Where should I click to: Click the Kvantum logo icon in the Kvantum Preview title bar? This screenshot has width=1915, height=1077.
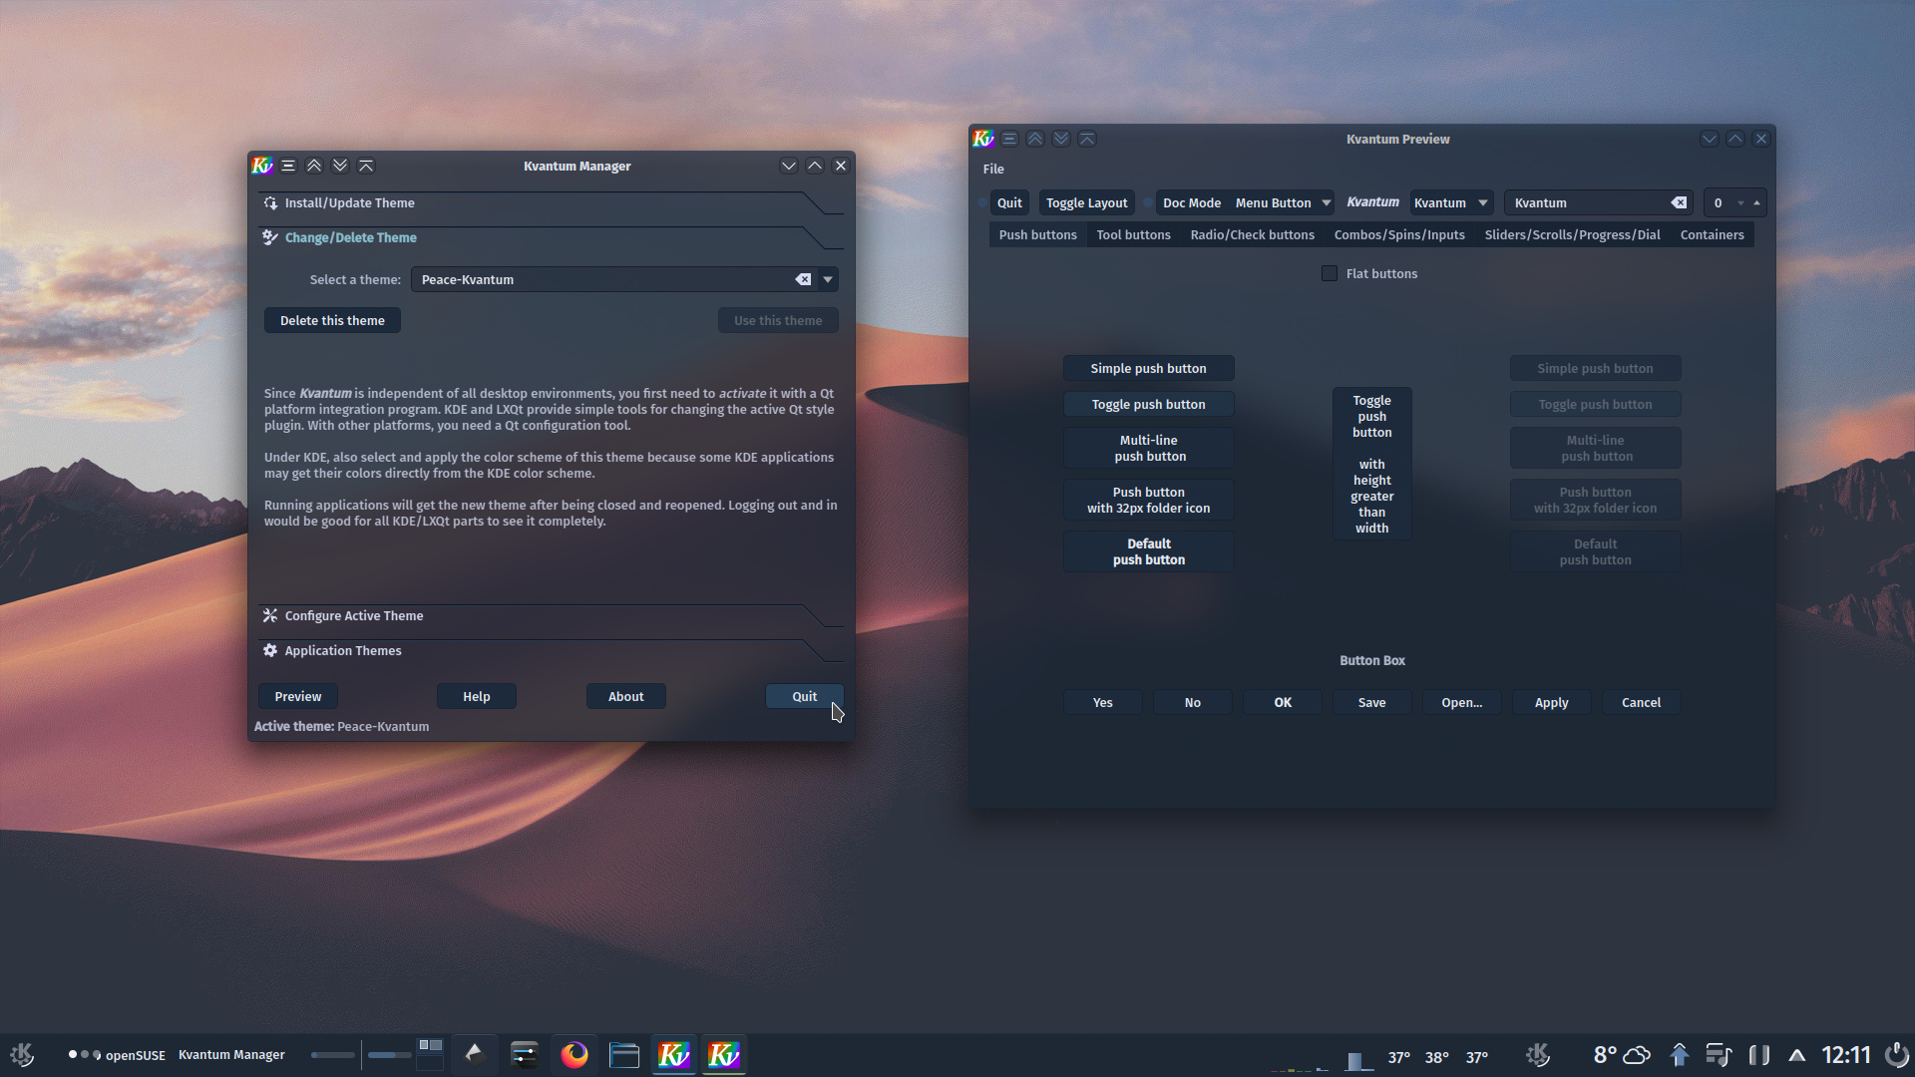pyautogui.click(x=983, y=139)
